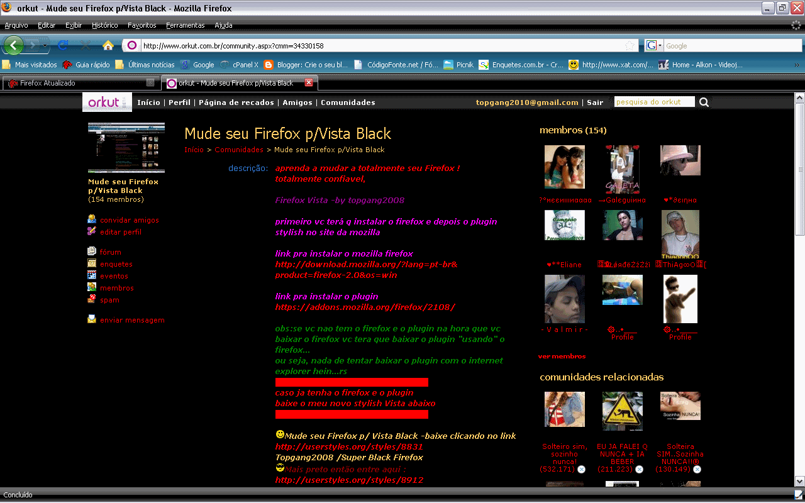The image size is (805, 503).
Task: Open xat.com bookmark
Action: pyautogui.click(x=611, y=65)
